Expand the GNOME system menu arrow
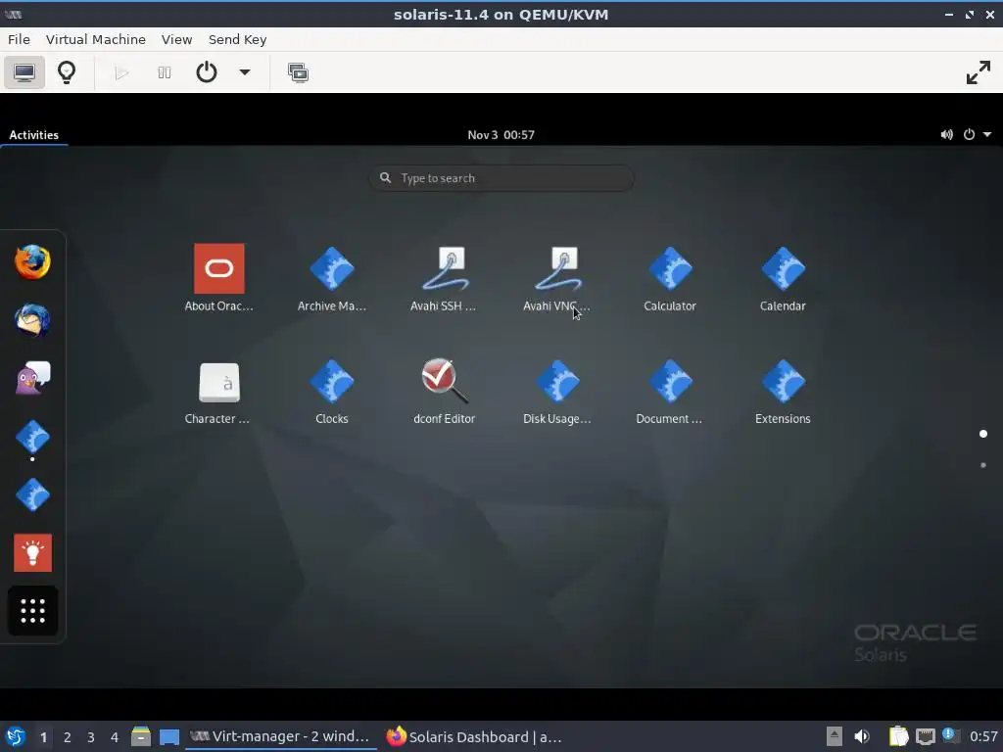Screen dimensions: 1003x752 987,135
